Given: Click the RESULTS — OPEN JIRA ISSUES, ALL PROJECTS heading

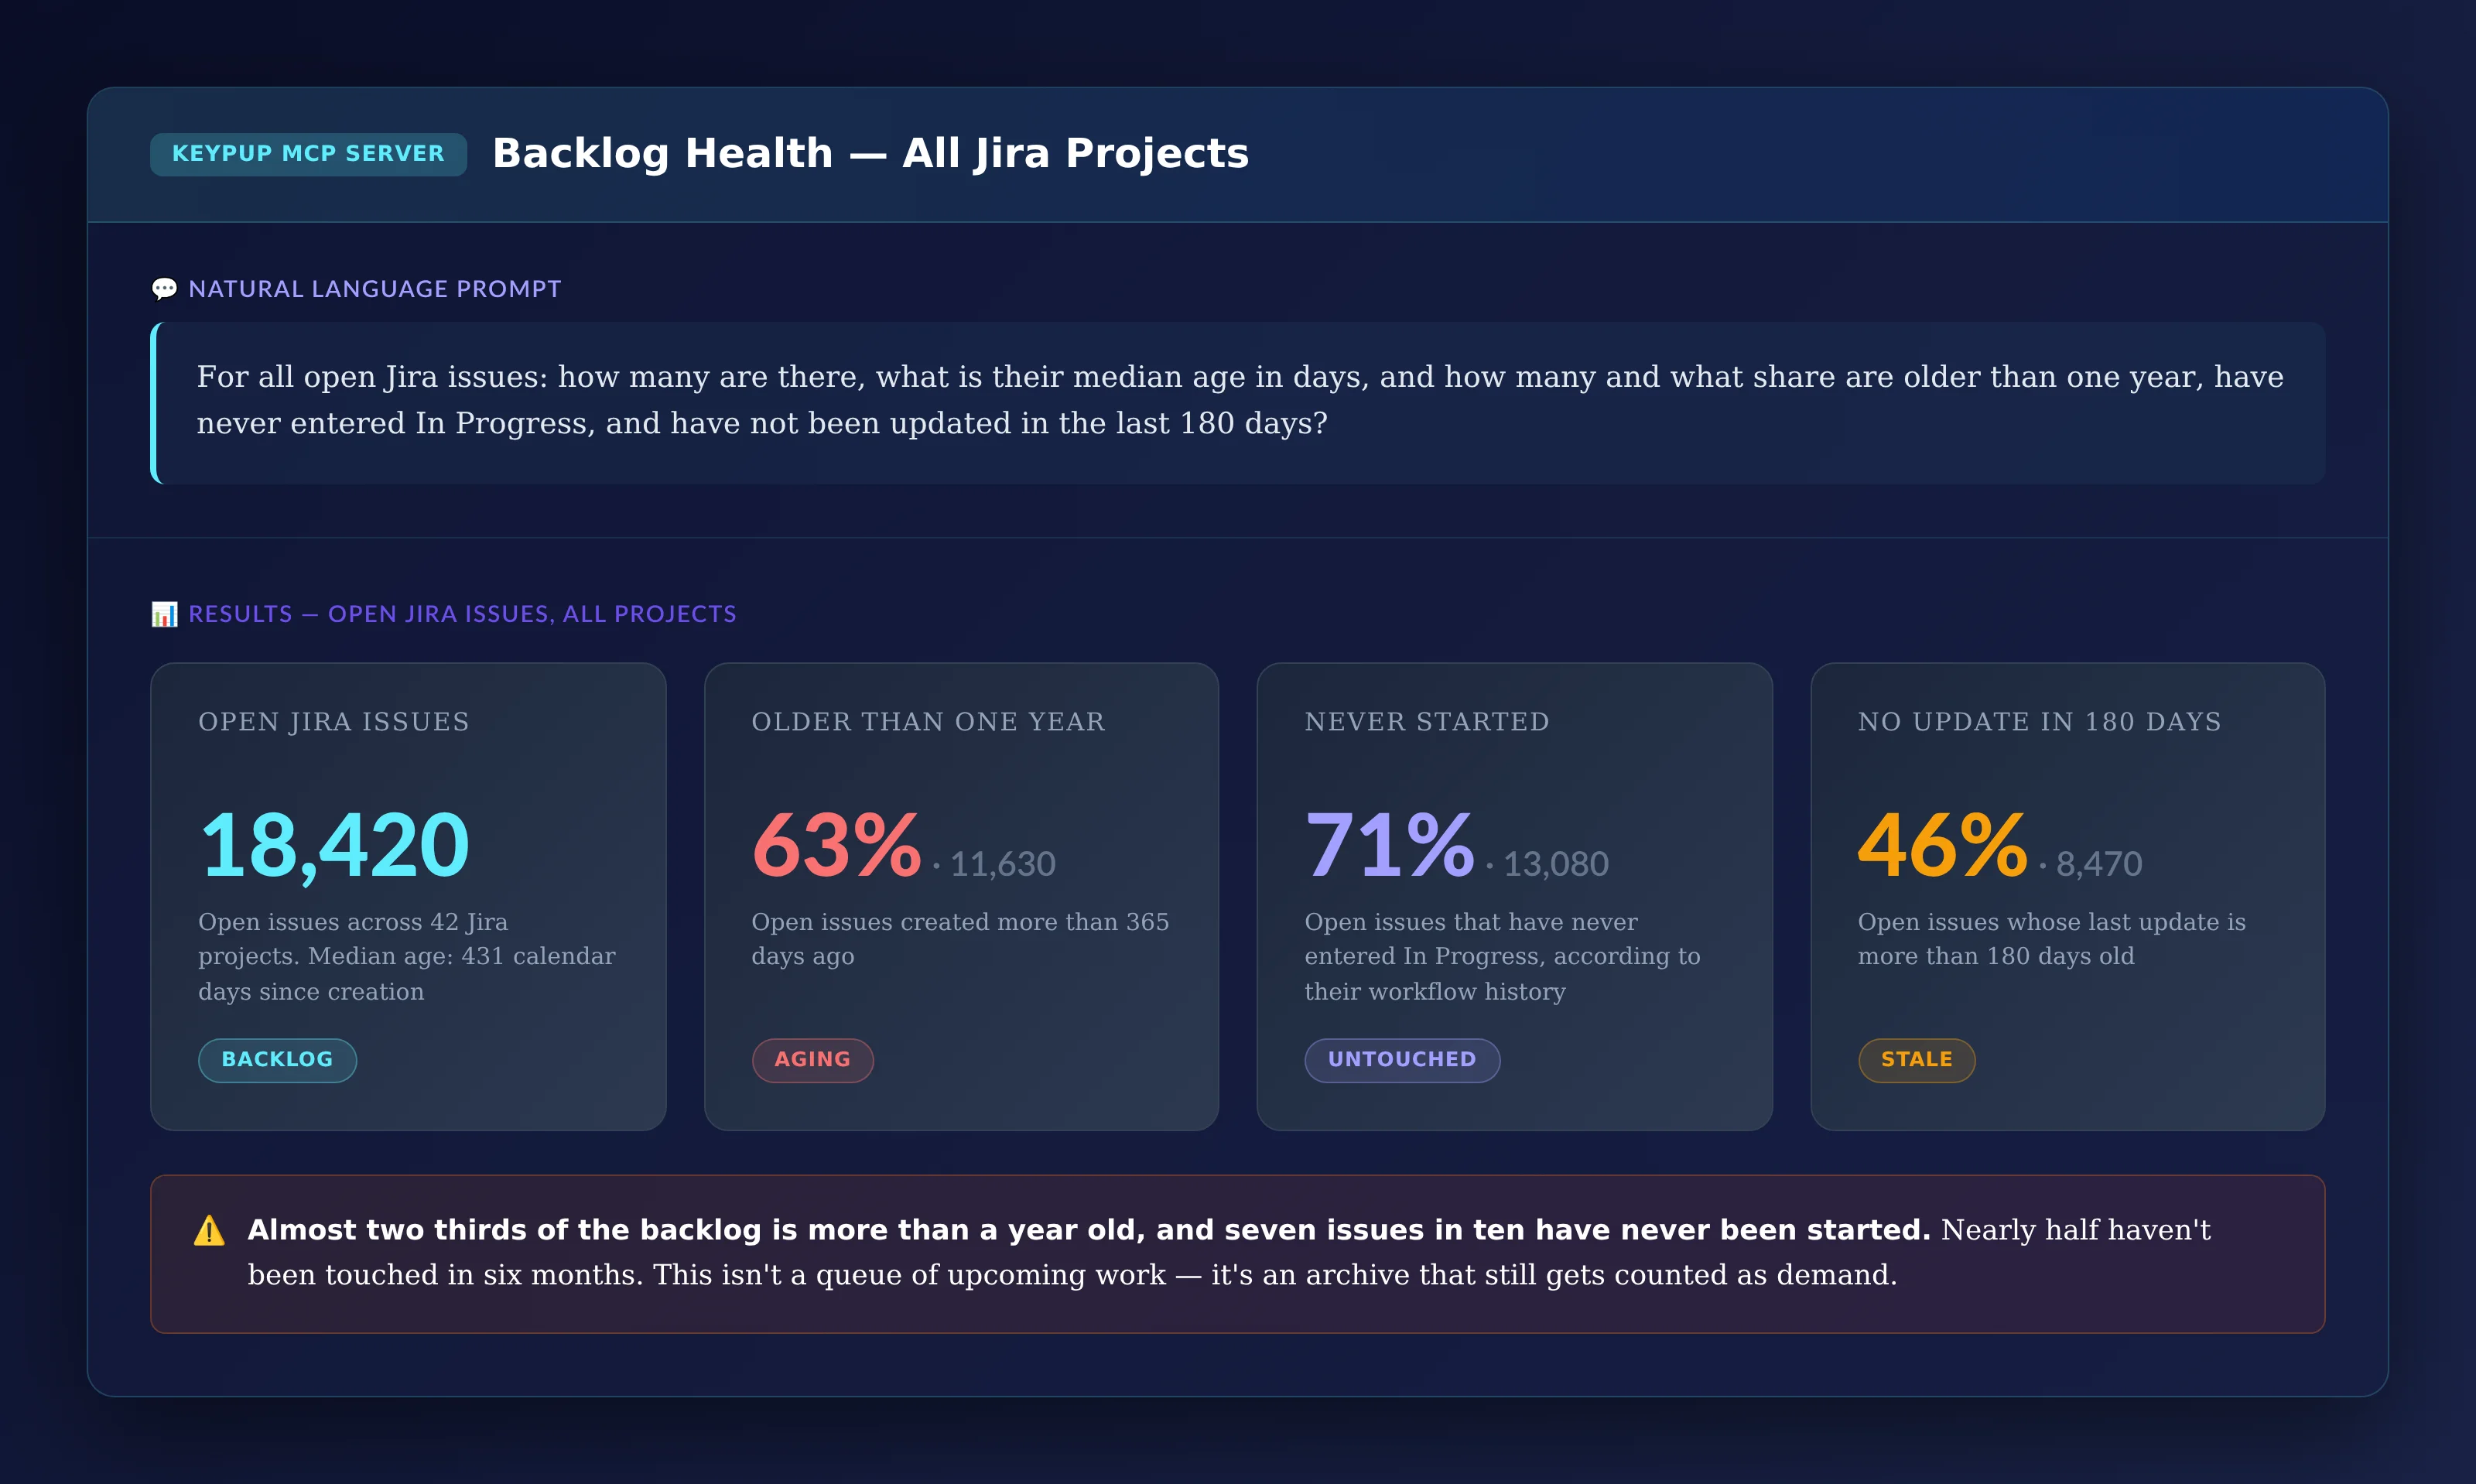Looking at the screenshot, I should tap(462, 614).
